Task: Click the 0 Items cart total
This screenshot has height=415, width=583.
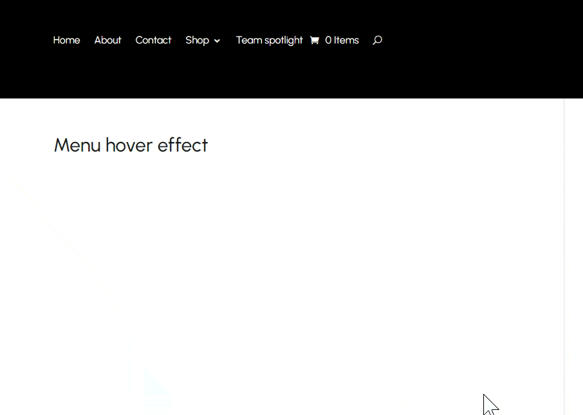Action: click(342, 40)
